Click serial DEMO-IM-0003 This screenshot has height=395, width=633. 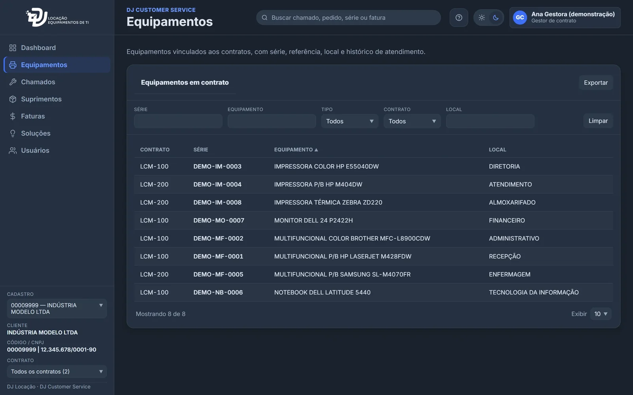(217, 167)
